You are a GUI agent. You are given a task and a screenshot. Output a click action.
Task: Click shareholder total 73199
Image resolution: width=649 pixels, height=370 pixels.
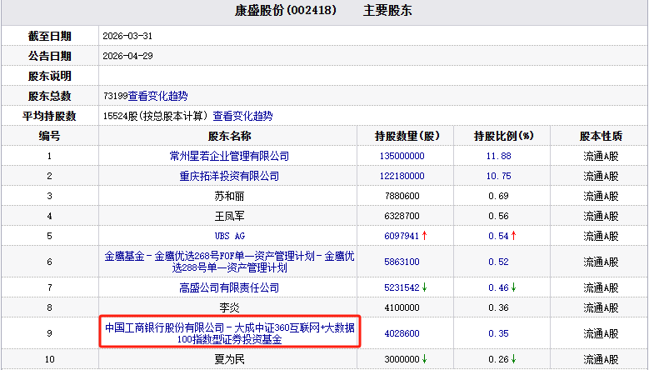coord(116,96)
